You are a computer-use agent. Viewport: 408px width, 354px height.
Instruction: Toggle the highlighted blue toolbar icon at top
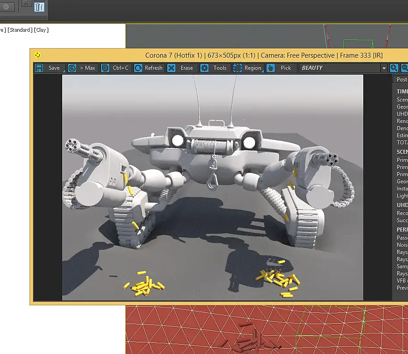[39, 7]
